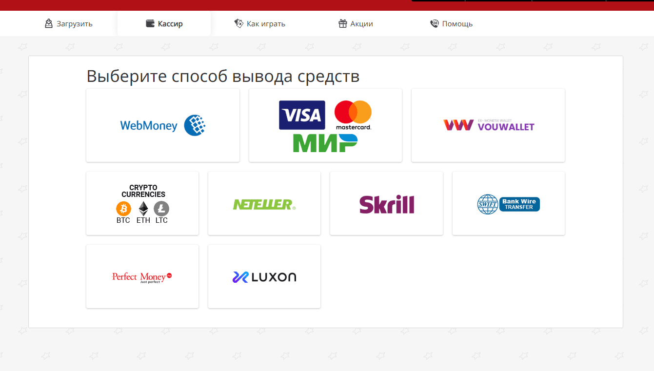Open the Помощь tab
The image size is (654, 371).
(451, 23)
